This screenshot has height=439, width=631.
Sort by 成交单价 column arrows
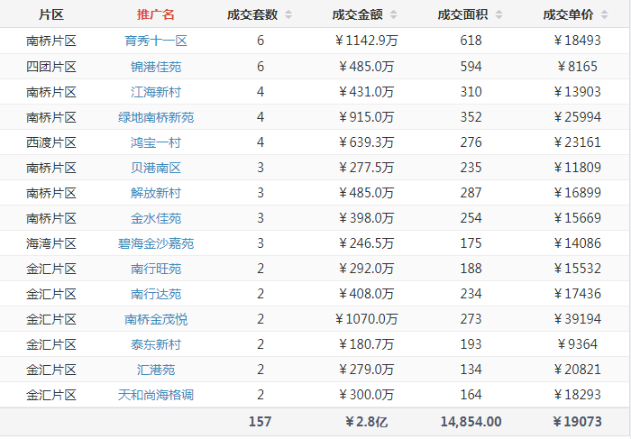[605, 15]
